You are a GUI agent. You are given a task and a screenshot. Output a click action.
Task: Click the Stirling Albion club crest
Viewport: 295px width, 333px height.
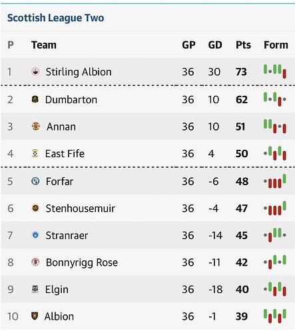click(x=35, y=71)
